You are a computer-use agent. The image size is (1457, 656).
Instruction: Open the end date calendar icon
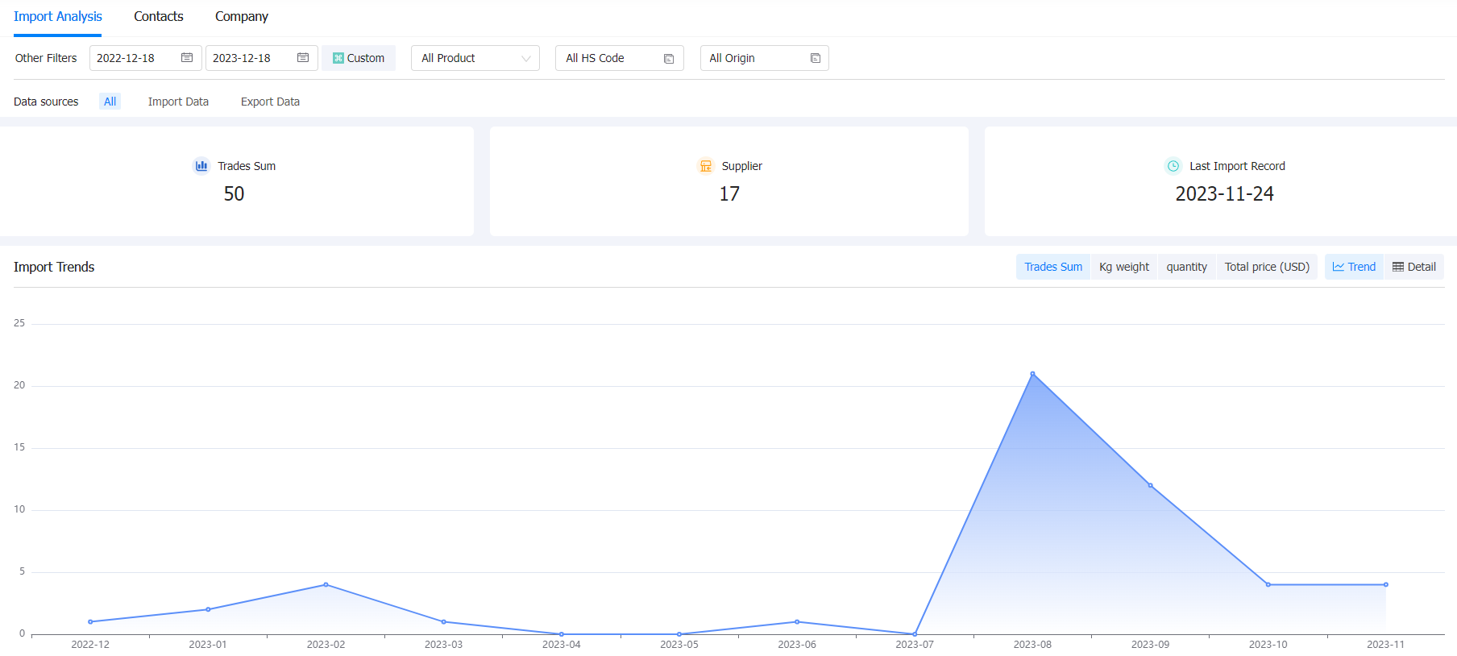click(x=303, y=58)
